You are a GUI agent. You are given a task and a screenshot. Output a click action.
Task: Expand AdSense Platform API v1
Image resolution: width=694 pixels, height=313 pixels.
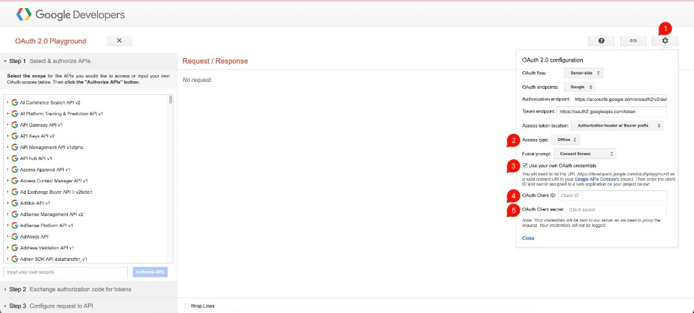click(x=8, y=226)
